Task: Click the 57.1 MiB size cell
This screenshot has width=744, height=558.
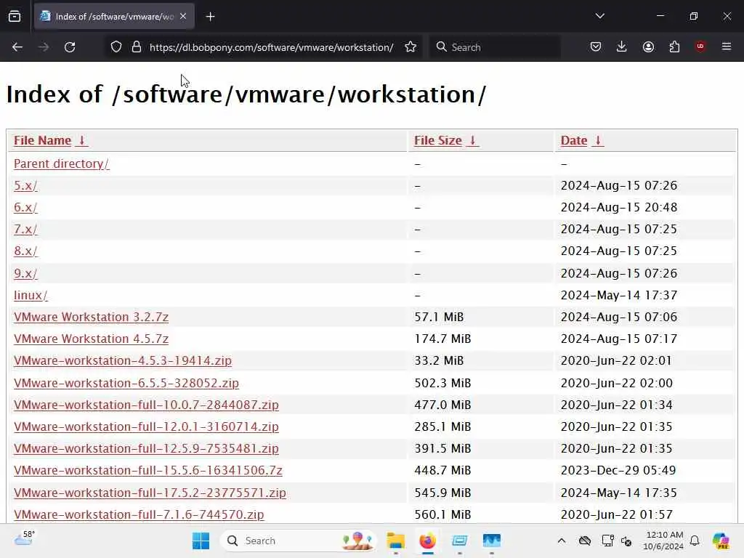Action: 439,317
